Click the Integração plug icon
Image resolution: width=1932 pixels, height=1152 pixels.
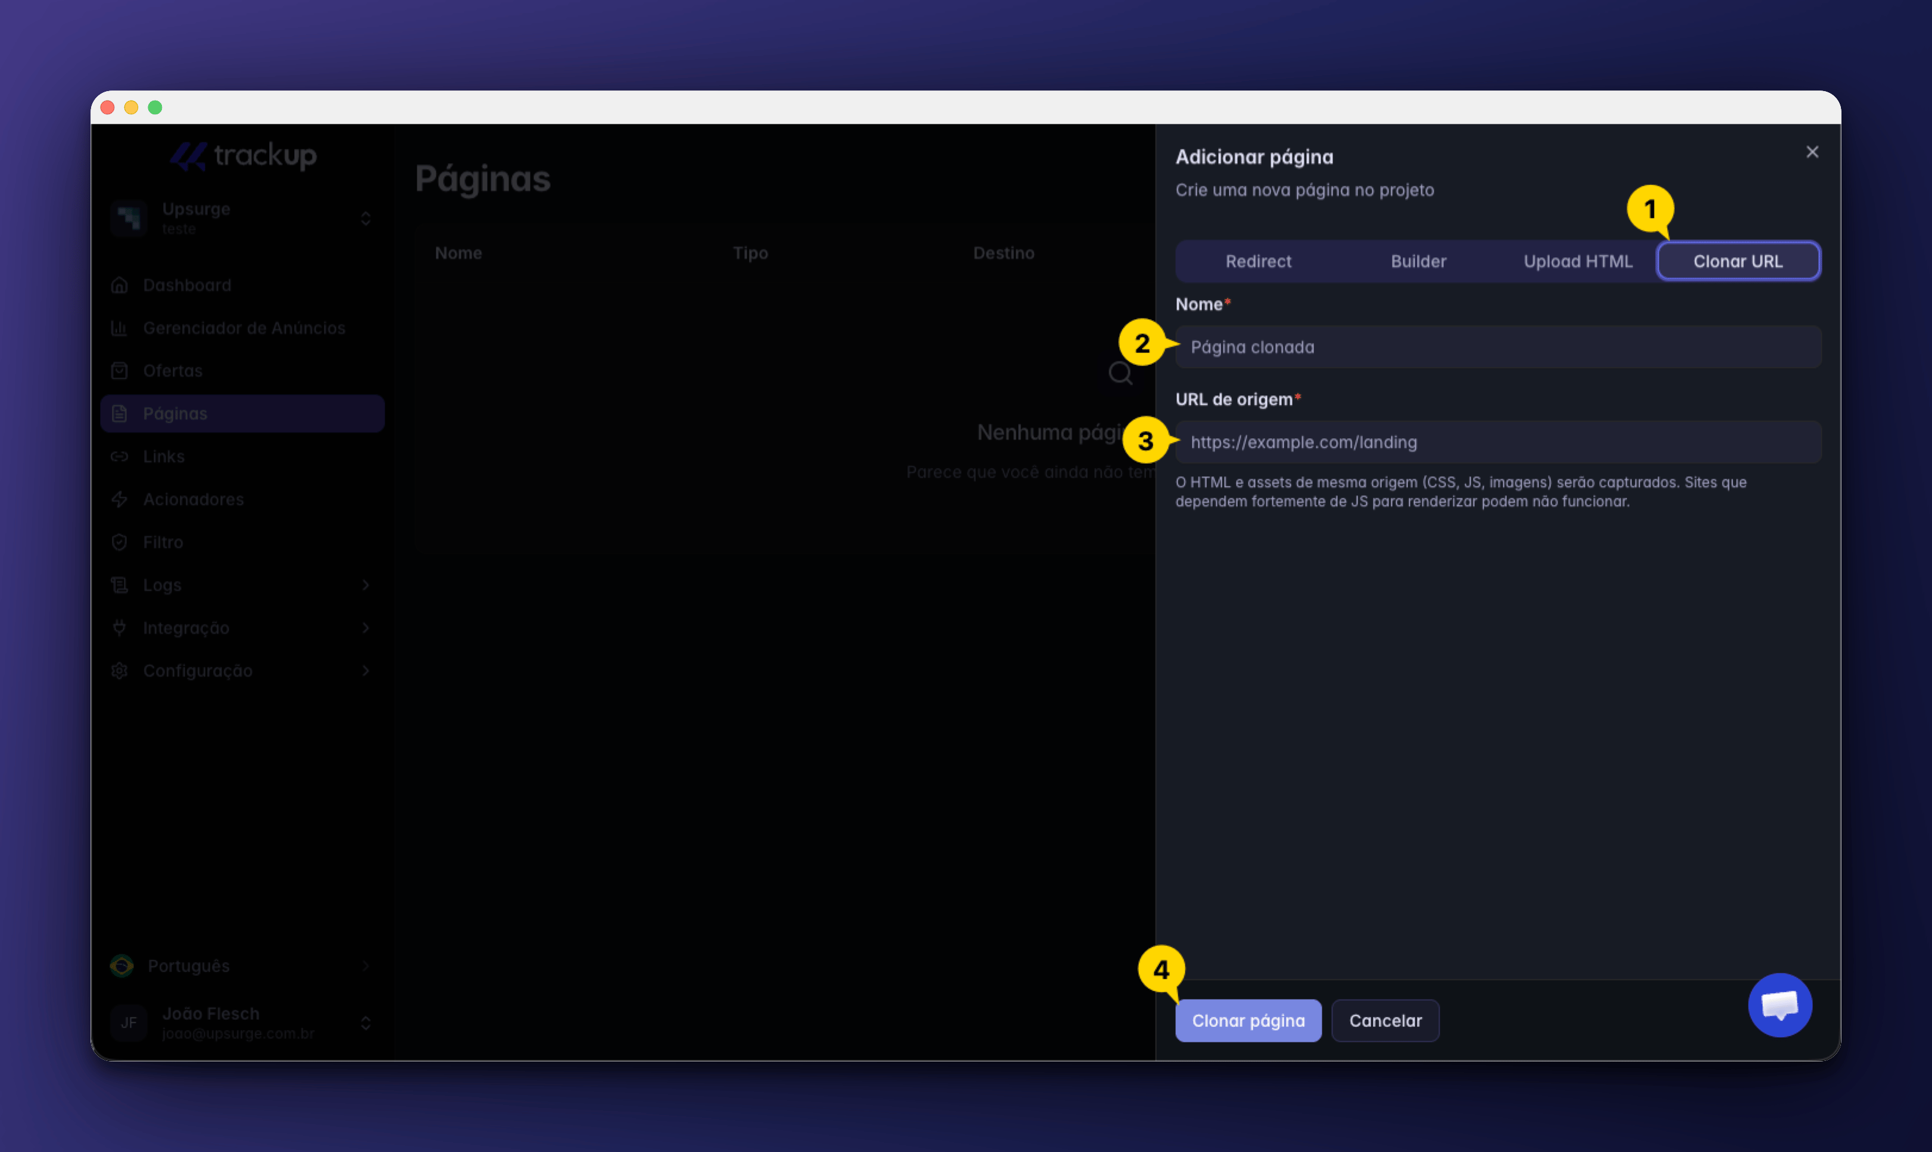tap(120, 627)
